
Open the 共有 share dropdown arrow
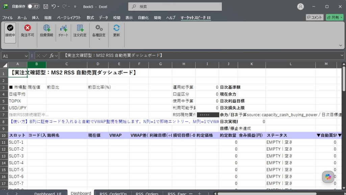tap(341, 18)
